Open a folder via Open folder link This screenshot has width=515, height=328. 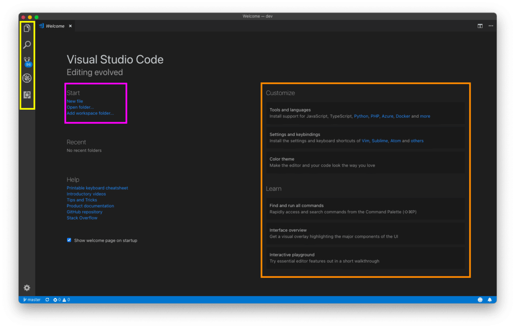(x=80, y=107)
